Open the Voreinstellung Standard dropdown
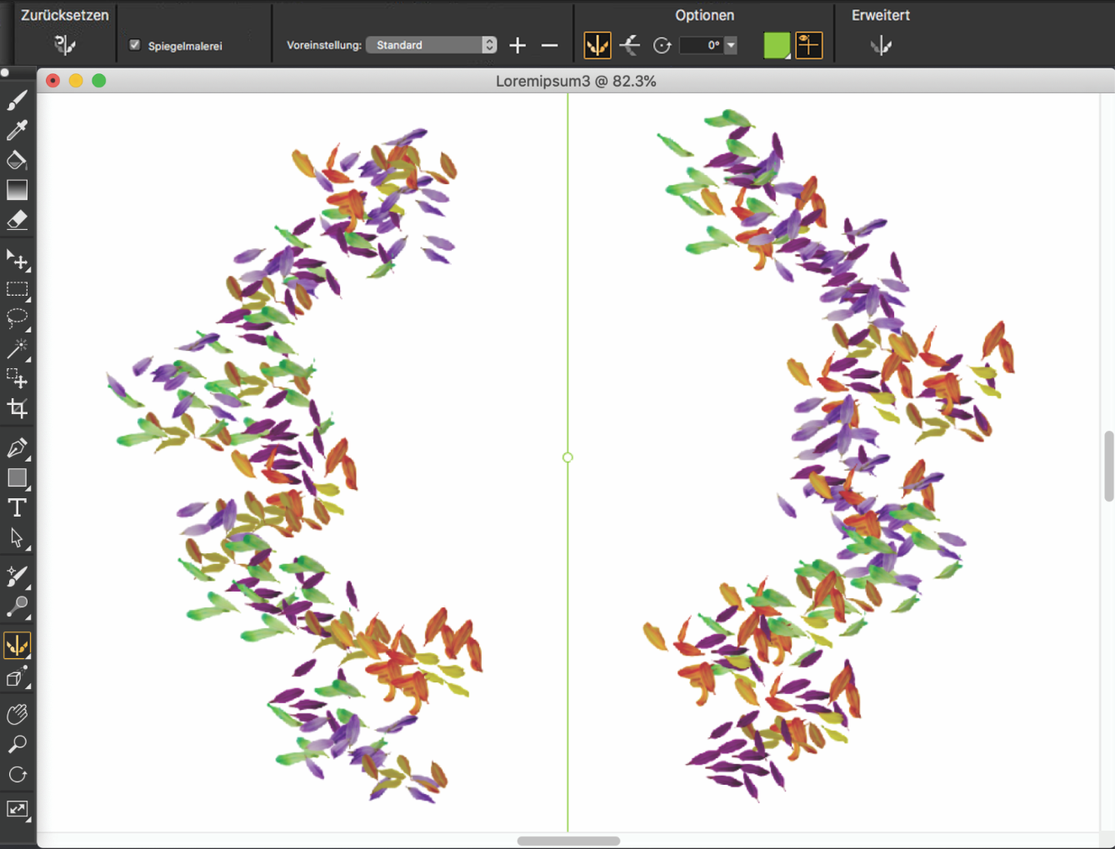This screenshot has width=1115, height=849. pyautogui.click(x=431, y=45)
